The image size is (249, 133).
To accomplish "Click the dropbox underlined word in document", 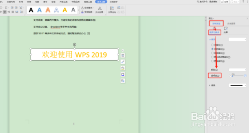I will tap(55, 27).
